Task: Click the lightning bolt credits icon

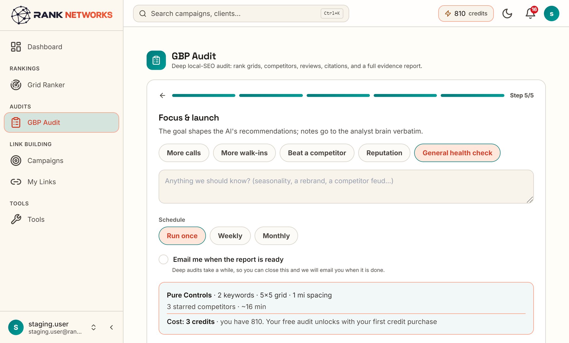Action: click(x=448, y=13)
